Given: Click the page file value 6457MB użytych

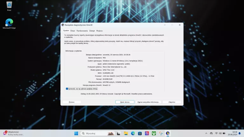Looking at the screenshot, I should [116, 82].
